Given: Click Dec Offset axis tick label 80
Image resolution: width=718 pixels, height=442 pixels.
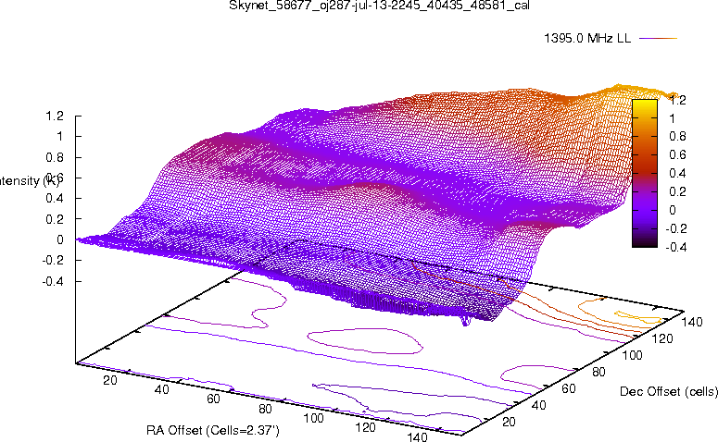Looking at the screenshot, I should coord(598,372).
